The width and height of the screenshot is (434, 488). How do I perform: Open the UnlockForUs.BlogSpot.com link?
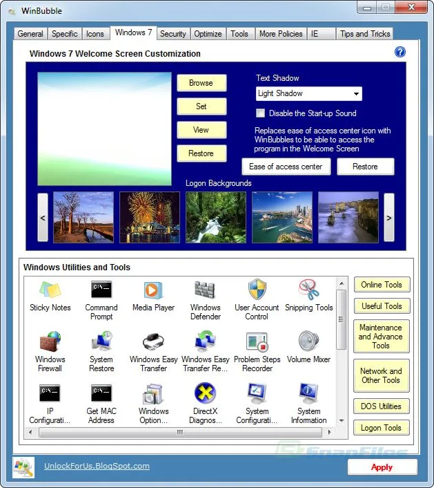click(97, 466)
